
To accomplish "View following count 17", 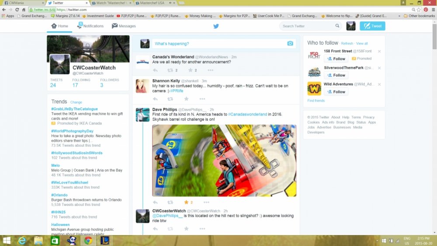I will click(x=75, y=85).
